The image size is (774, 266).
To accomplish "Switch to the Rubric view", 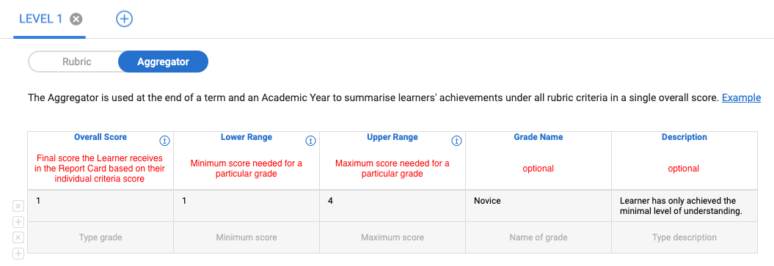I will 76,62.
